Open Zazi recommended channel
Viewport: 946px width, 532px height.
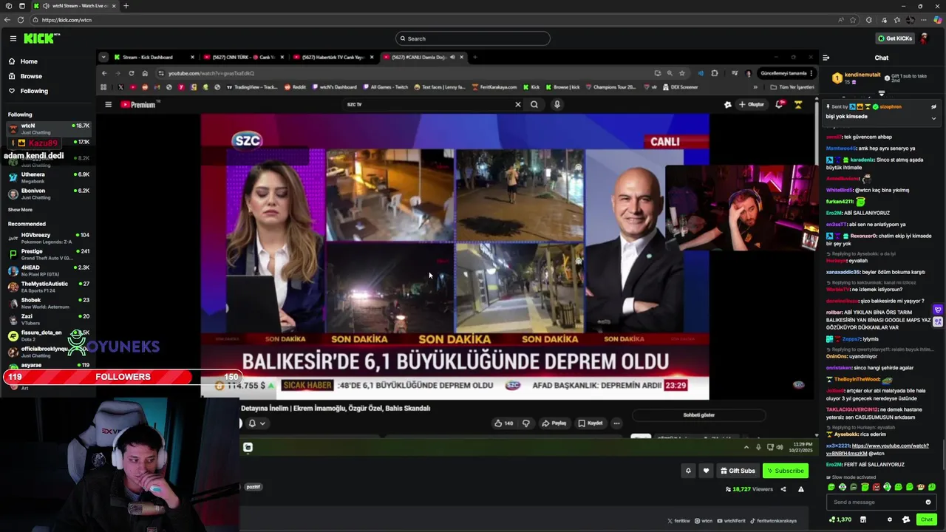click(x=48, y=319)
